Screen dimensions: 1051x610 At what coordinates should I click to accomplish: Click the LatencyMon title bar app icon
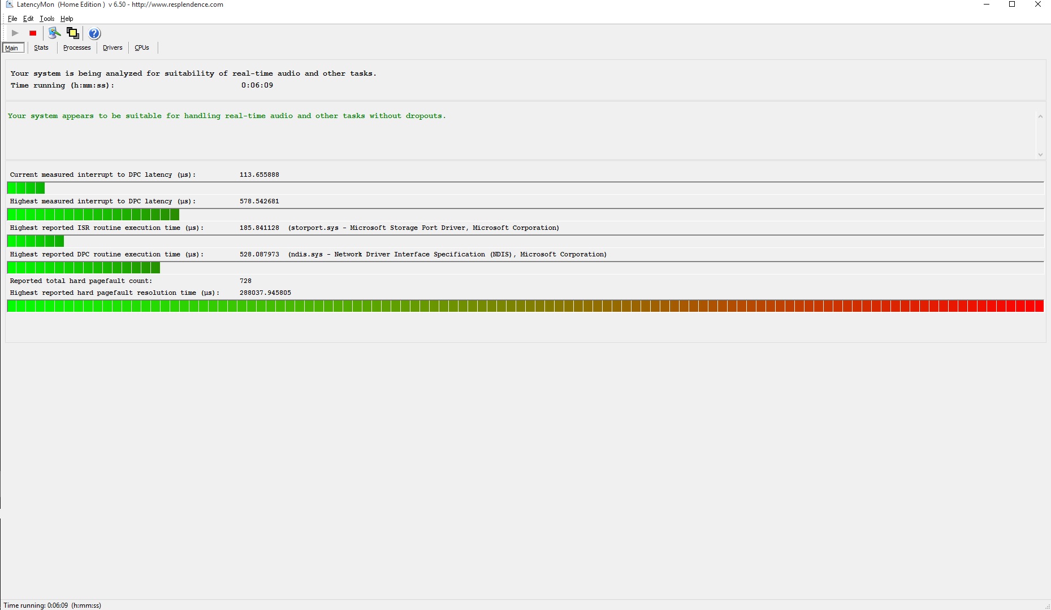tap(9, 5)
